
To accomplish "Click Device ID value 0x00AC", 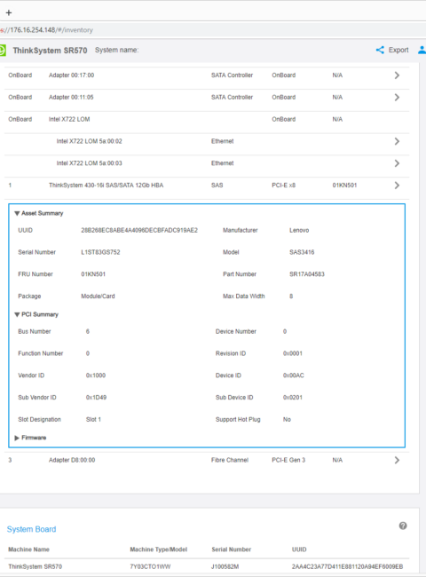I will point(293,375).
